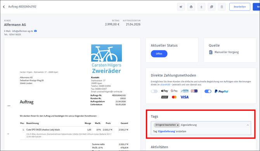Screen dimensions: 260x151
Task: Click the send-by-email icon in the top toolbar
Action: point(181,7)
